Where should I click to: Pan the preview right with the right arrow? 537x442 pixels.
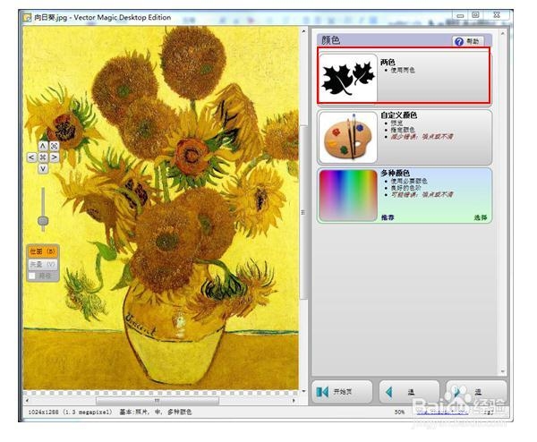pos(54,157)
